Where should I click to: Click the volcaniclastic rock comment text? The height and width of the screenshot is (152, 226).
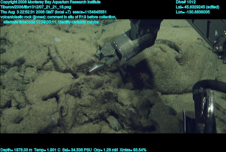[58, 17]
